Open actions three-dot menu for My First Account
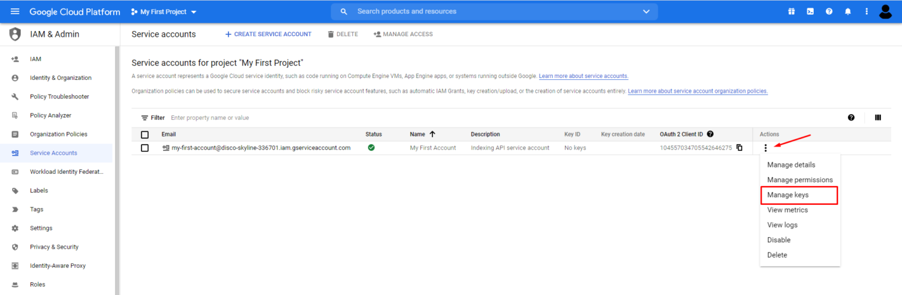This screenshot has height=295, width=902. 765,147
